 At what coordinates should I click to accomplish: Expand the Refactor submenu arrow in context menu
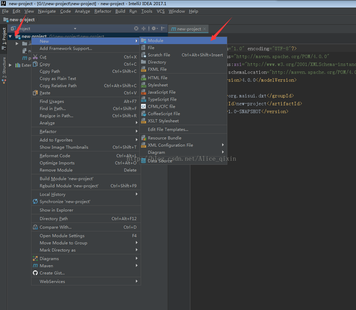[137, 131]
